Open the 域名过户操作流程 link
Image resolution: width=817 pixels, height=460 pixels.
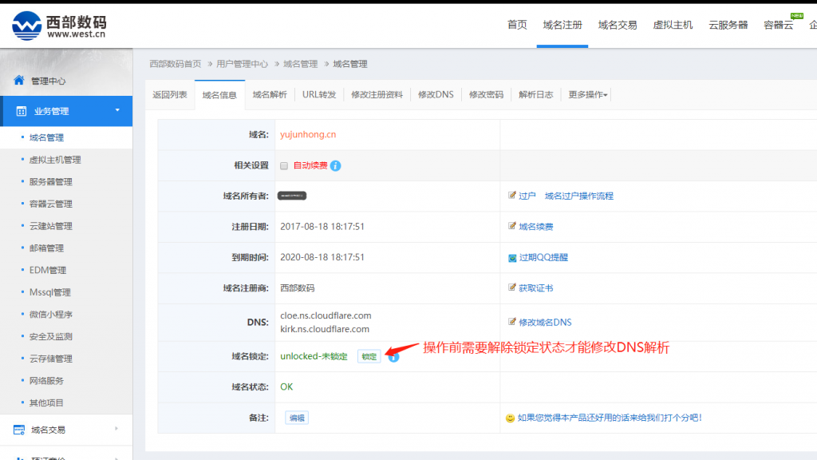tap(578, 196)
